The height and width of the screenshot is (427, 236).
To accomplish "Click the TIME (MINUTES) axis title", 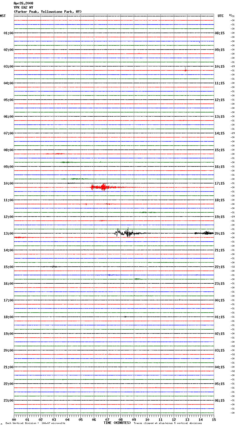I will pos(117,423).
